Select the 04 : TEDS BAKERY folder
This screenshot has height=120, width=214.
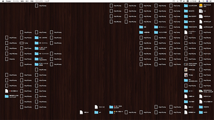(x=111, y=107)
